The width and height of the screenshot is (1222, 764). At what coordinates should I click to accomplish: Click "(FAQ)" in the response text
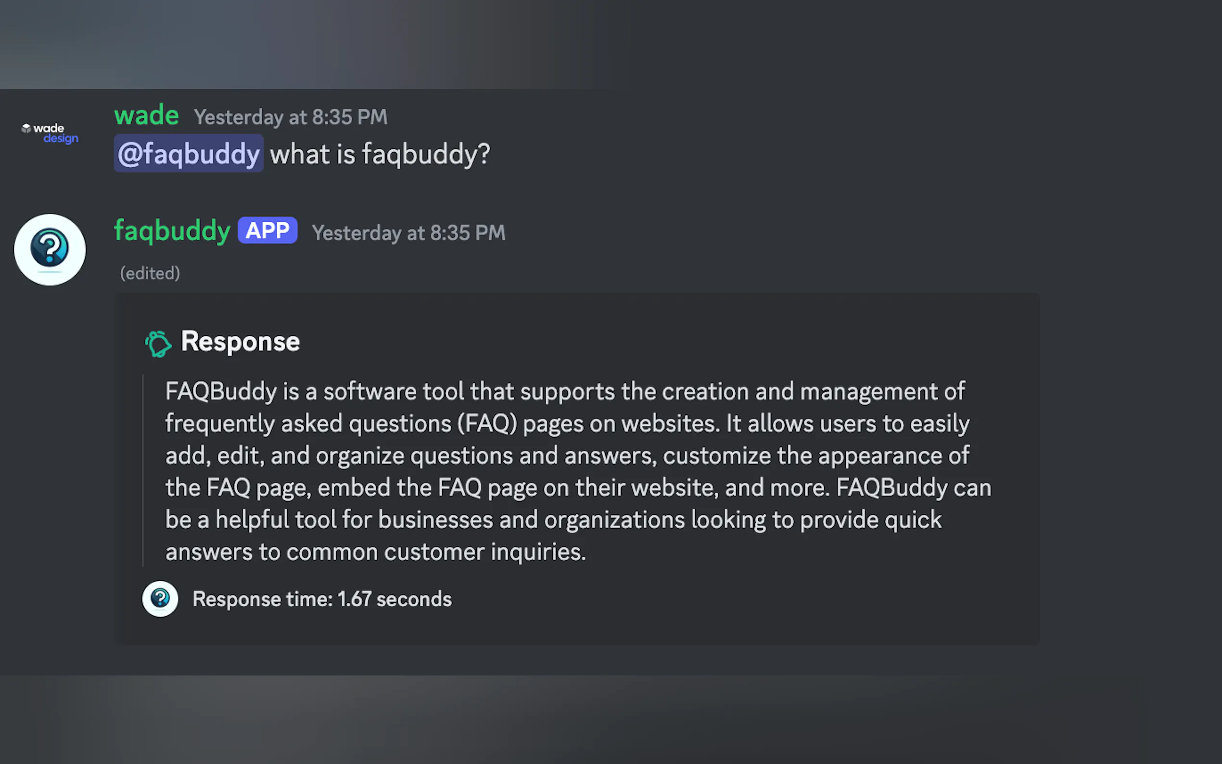tap(487, 423)
